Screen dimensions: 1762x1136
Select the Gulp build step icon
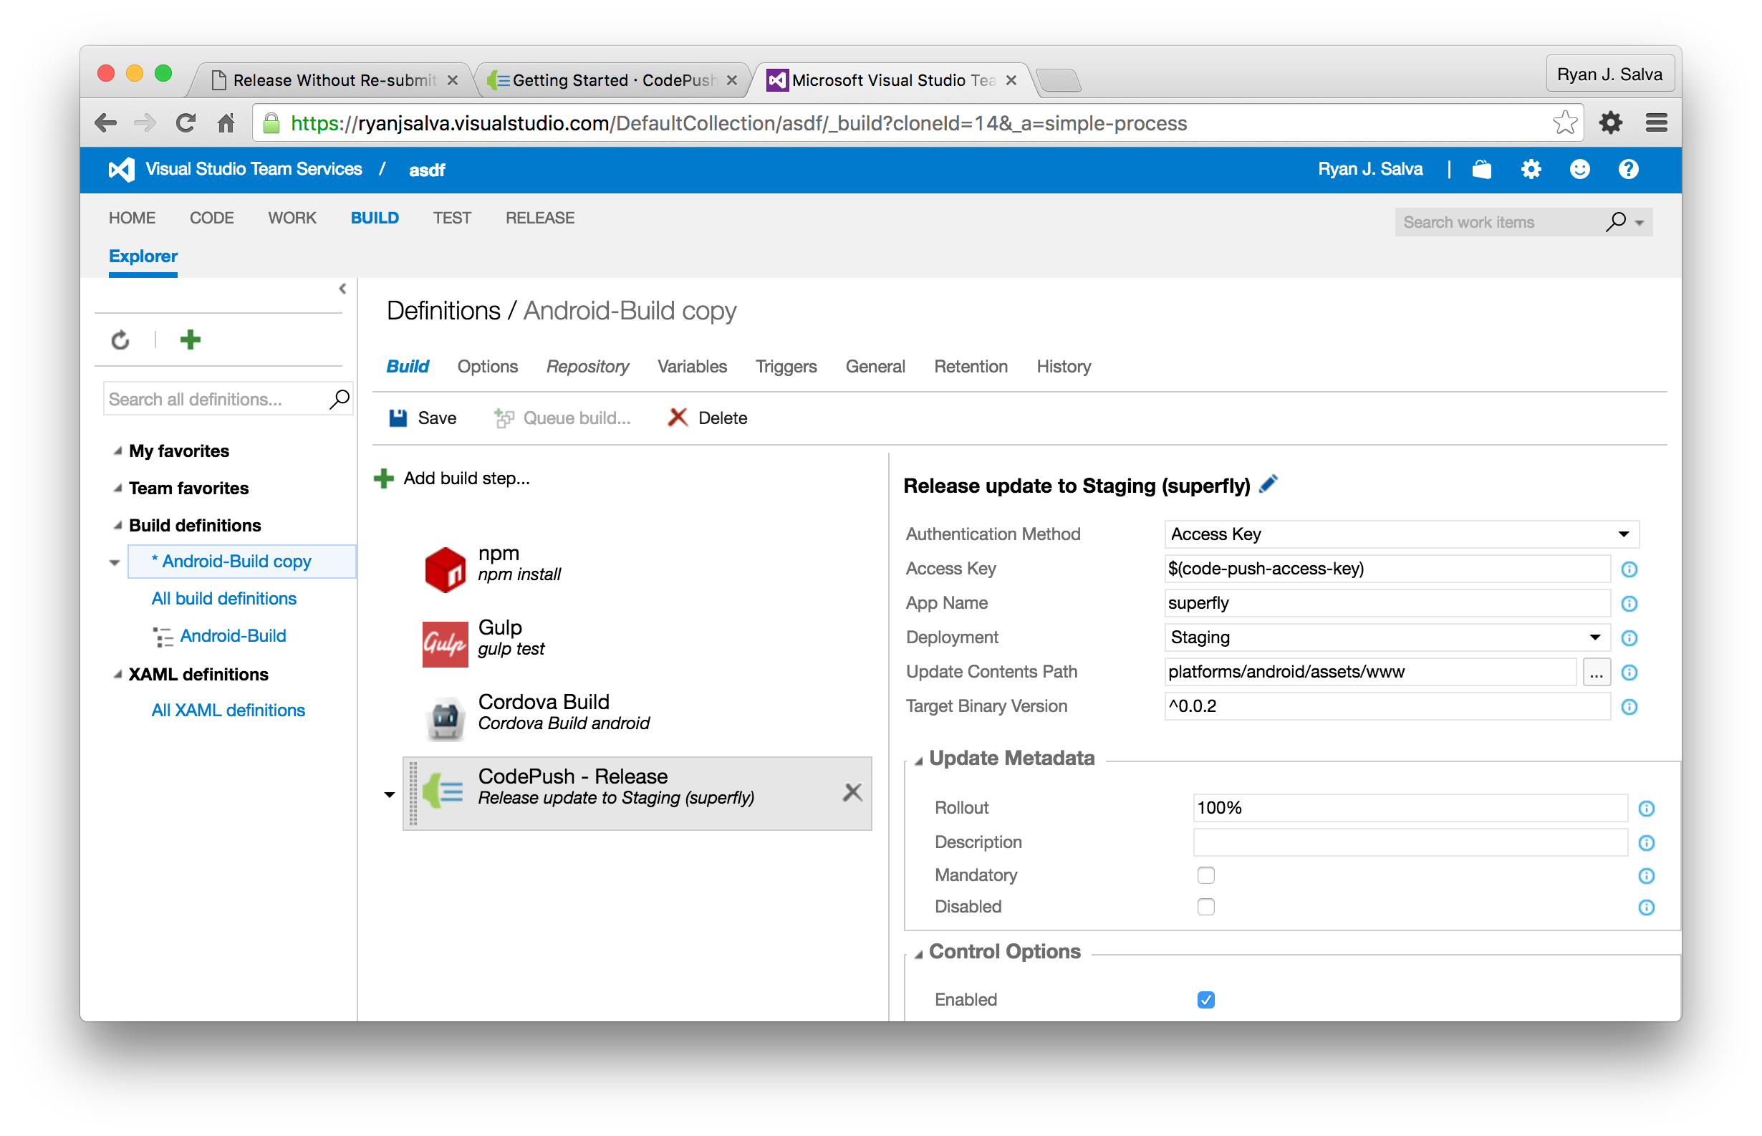pos(446,644)
